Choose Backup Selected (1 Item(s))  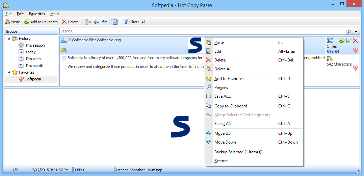254,152
